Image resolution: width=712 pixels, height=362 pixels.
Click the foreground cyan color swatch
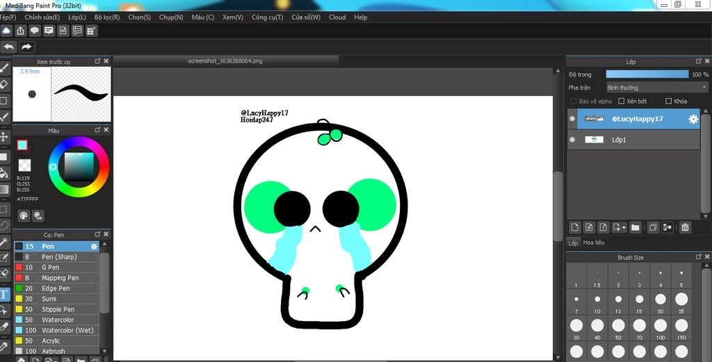22,145
